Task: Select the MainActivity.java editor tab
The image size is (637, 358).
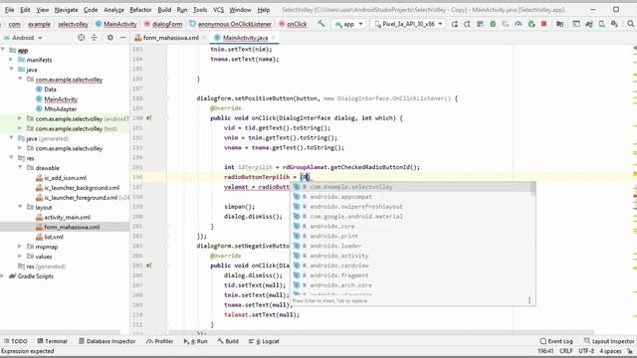Action: [x=245, y=38]
